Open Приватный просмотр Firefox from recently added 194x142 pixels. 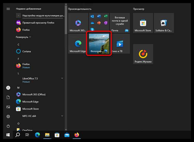(x=40, y=23)
